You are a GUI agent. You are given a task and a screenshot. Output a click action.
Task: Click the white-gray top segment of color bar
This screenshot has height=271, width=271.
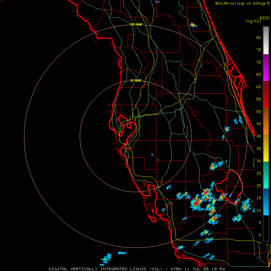[266, 40]
